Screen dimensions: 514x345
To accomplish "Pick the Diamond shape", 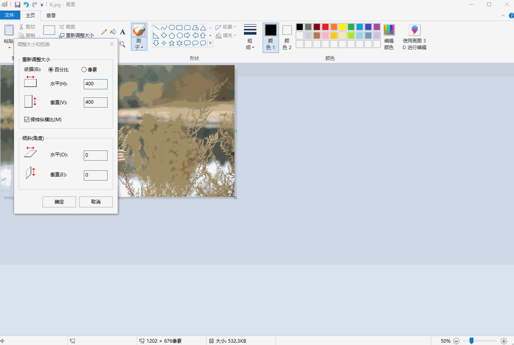I will 164,35.
